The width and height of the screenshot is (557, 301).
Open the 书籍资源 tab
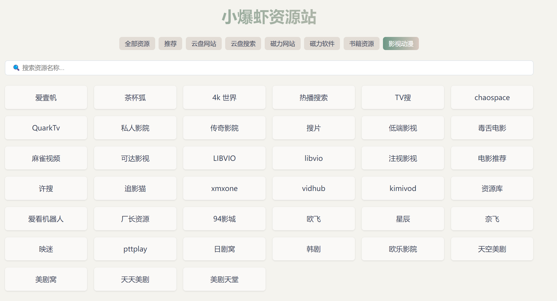361,43
